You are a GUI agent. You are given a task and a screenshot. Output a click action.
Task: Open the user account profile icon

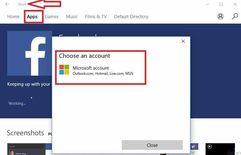221,17
